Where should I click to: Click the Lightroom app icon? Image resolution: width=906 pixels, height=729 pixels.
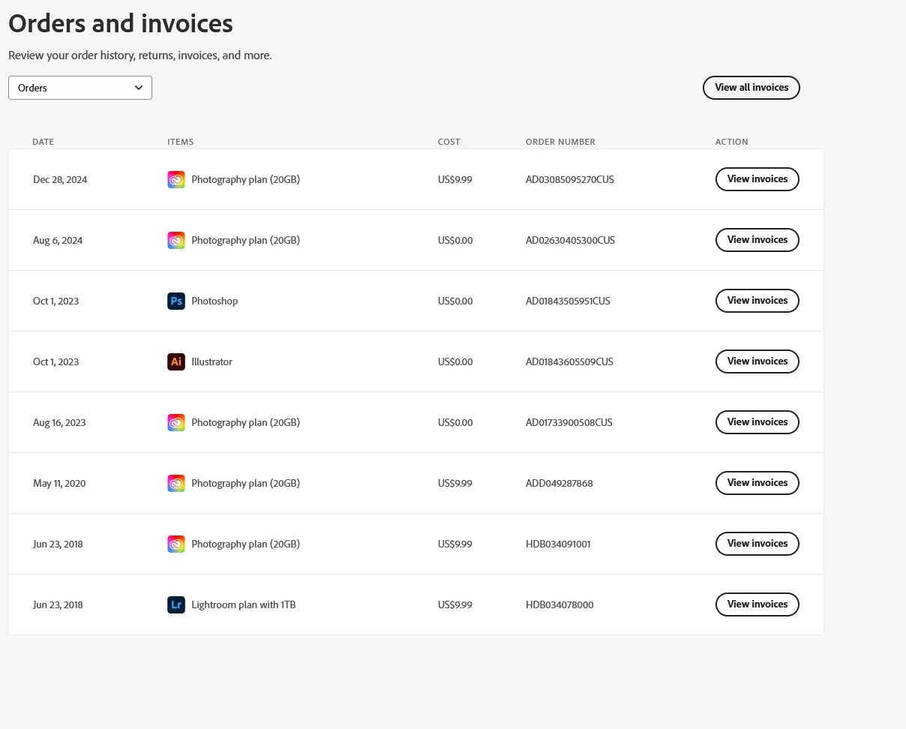tap(176, 605)
